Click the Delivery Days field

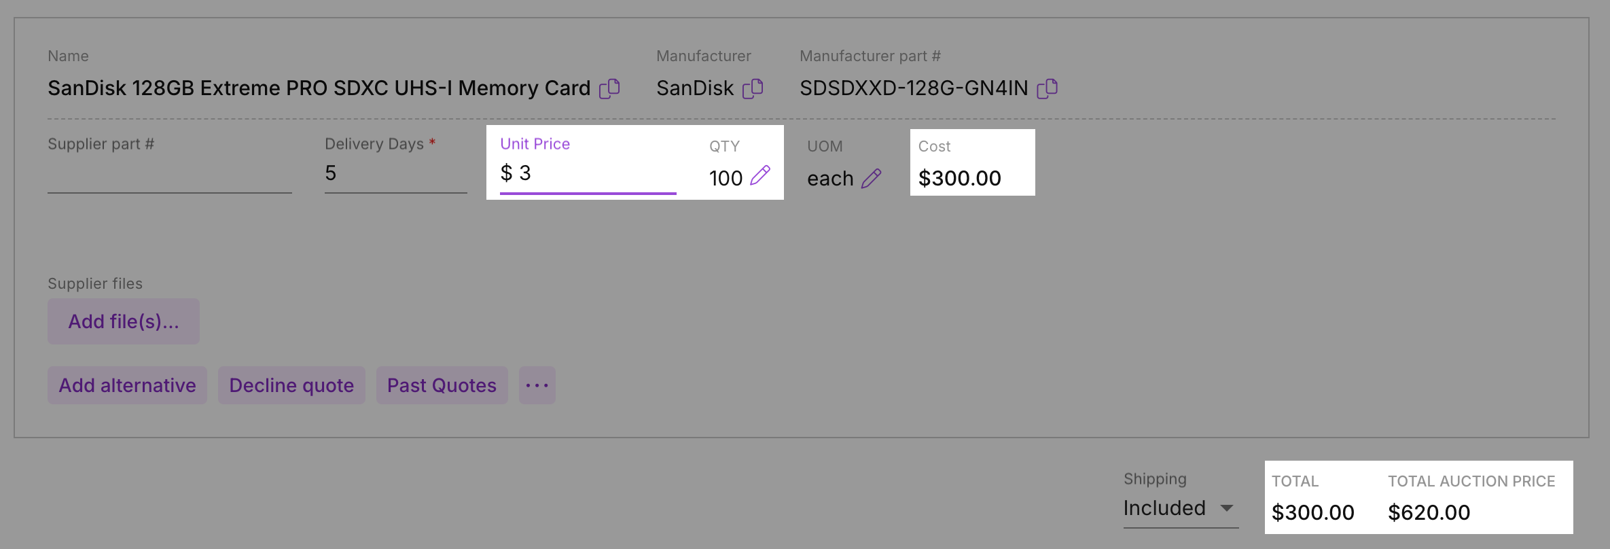click(x=396, y=173)
